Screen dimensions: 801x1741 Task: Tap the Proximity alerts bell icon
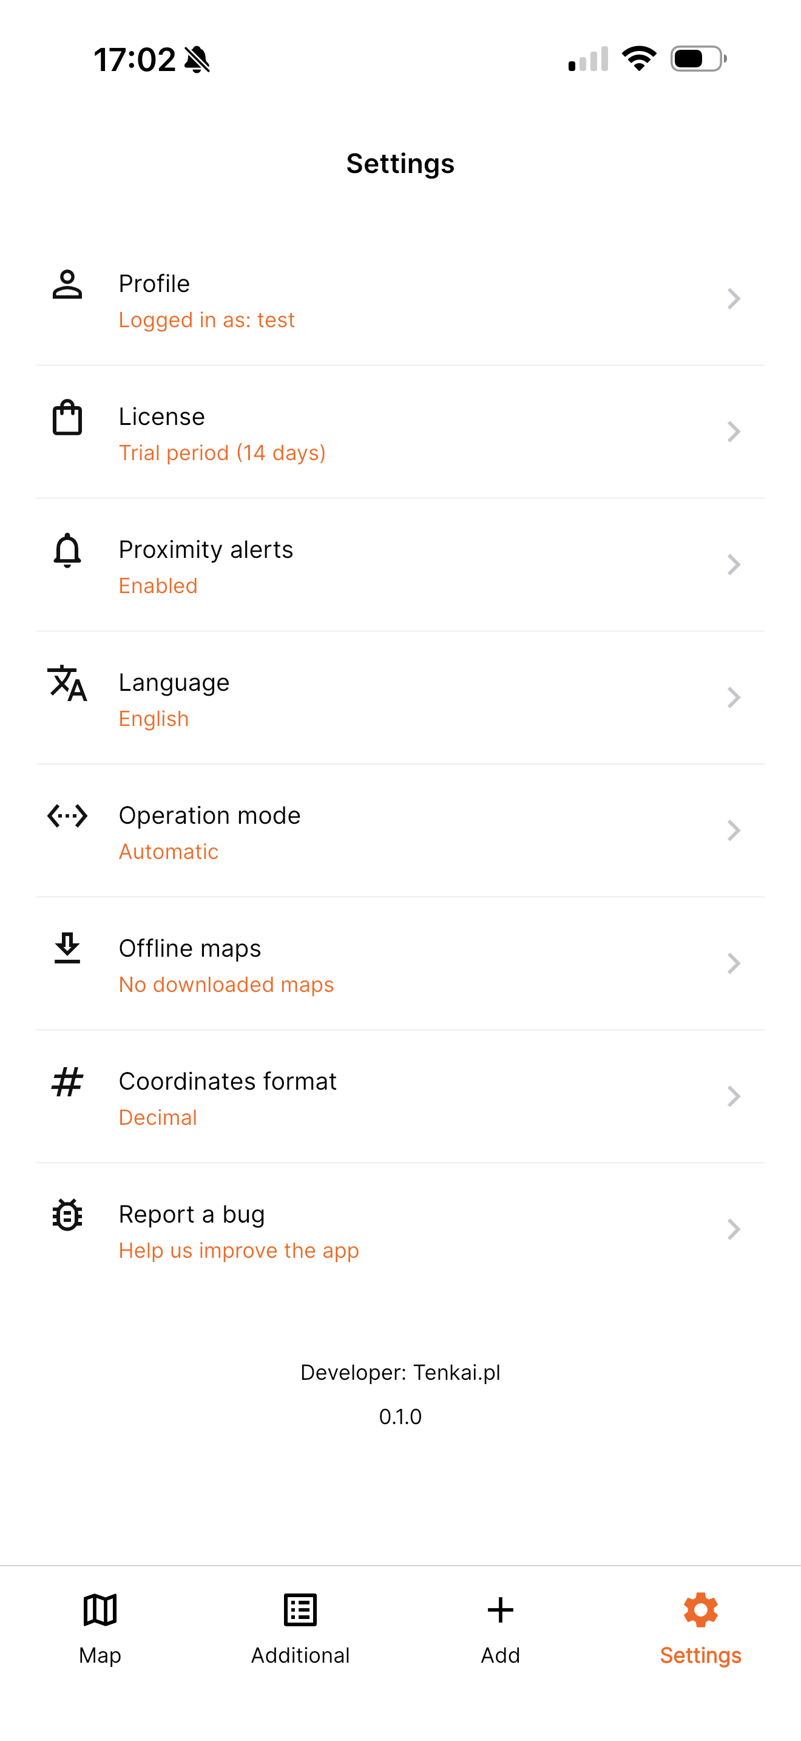tap(67, 550)
